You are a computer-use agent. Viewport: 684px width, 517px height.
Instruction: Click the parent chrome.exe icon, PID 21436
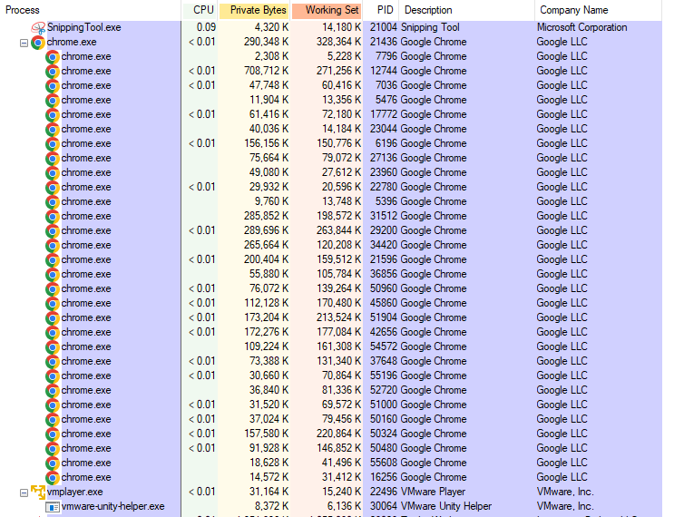point(38,43)
